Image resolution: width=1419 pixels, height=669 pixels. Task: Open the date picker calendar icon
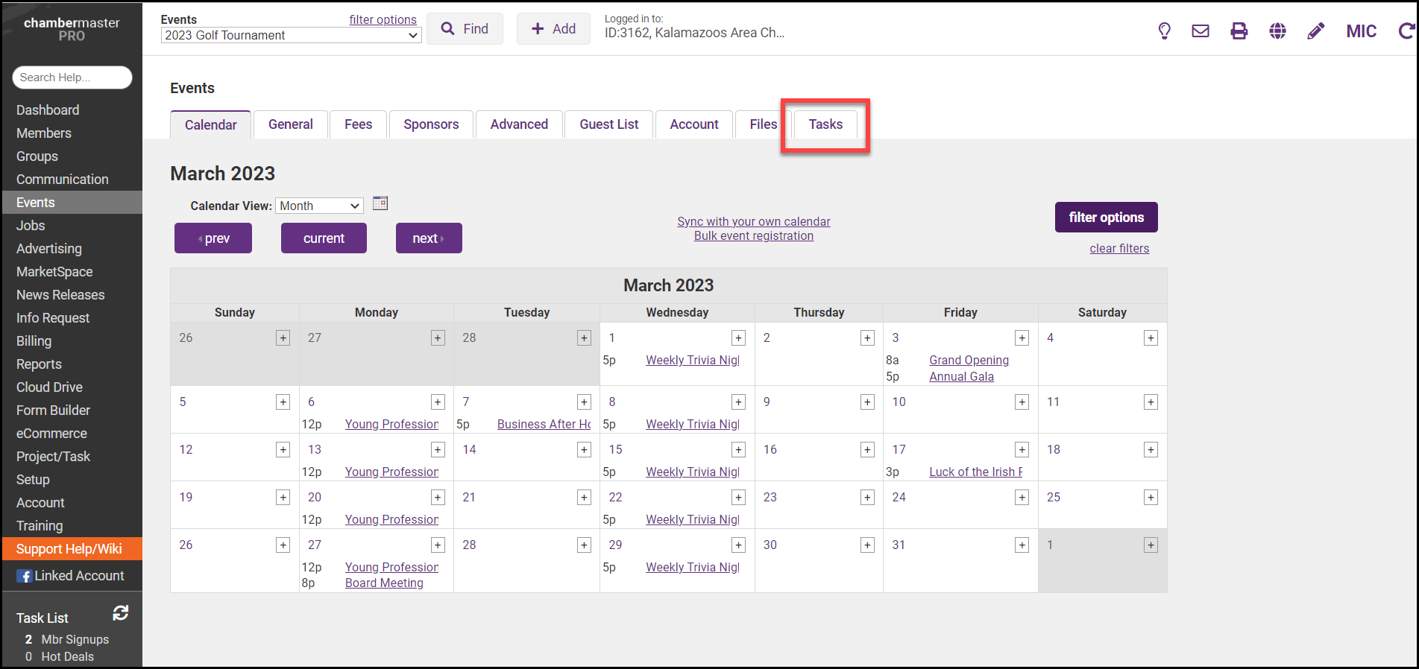pyautogui.click(x=380, y=203)
